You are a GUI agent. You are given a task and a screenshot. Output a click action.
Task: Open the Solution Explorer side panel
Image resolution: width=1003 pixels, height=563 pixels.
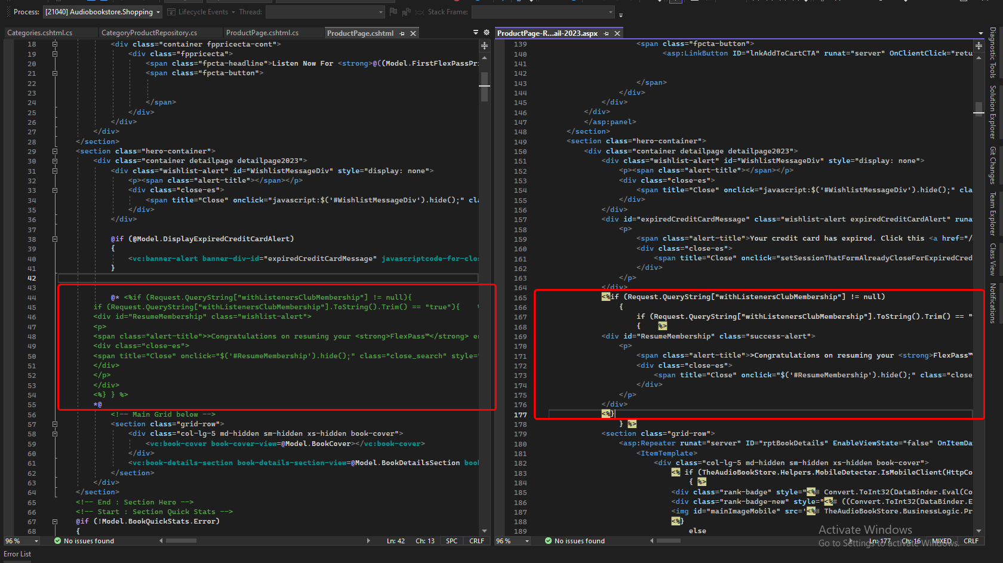point(992,112)
